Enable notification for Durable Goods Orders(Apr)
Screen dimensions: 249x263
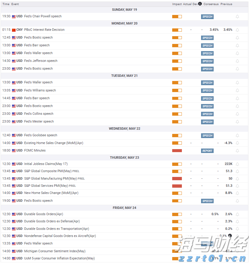[237, 214]
